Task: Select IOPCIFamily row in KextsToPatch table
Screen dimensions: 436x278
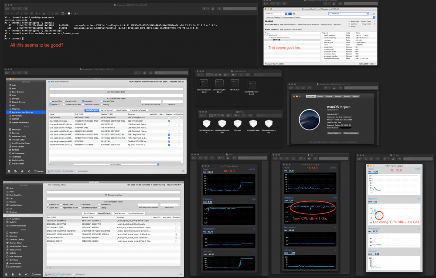Action: pos(116,117)
